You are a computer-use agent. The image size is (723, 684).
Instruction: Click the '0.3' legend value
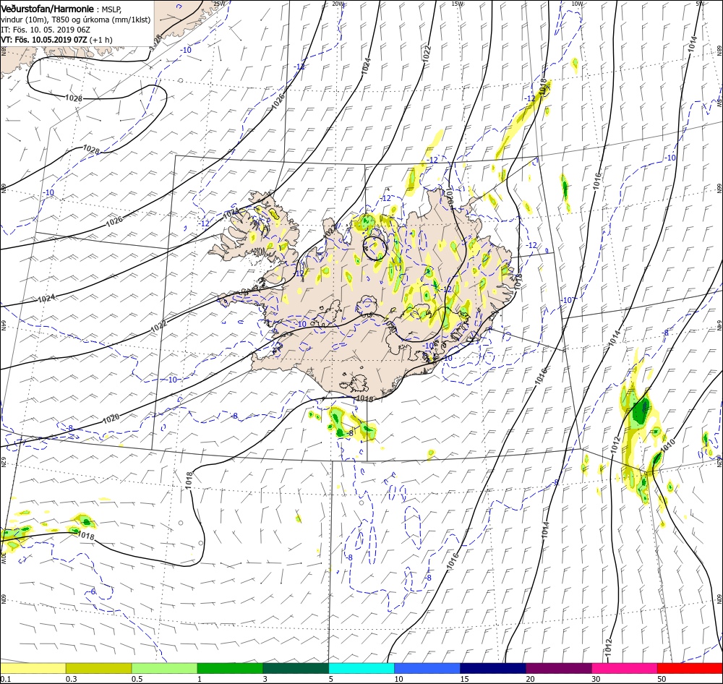click(x=71, y=679)
